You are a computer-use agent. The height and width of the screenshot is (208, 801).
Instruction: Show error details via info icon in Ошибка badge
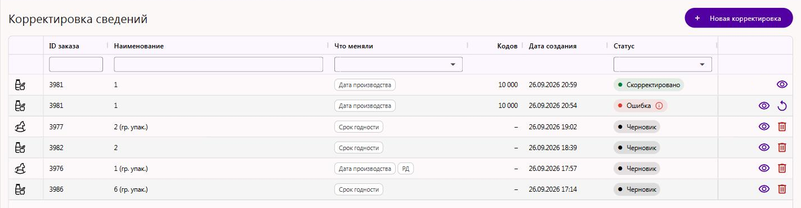coord(659,106)
